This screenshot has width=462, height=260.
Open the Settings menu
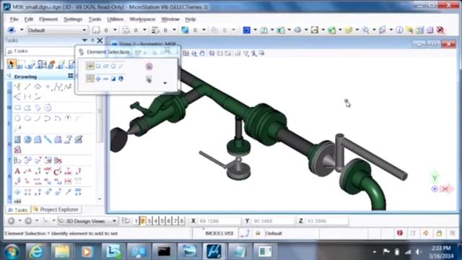[73, 19]
